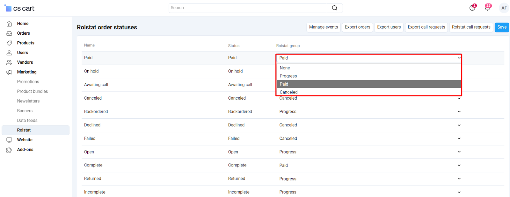Image resolution: width=510 pixels, height=197 pixels.
Task: Open Banners under Marketing
Action: (25, 111)
